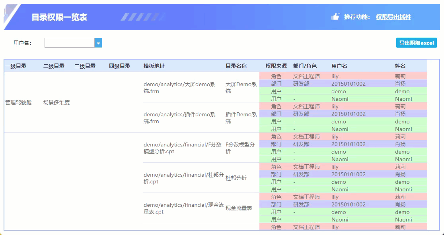Screen dimensions: 444x235
Task: Click the 导出明细excel button
Action: (416, 43)
